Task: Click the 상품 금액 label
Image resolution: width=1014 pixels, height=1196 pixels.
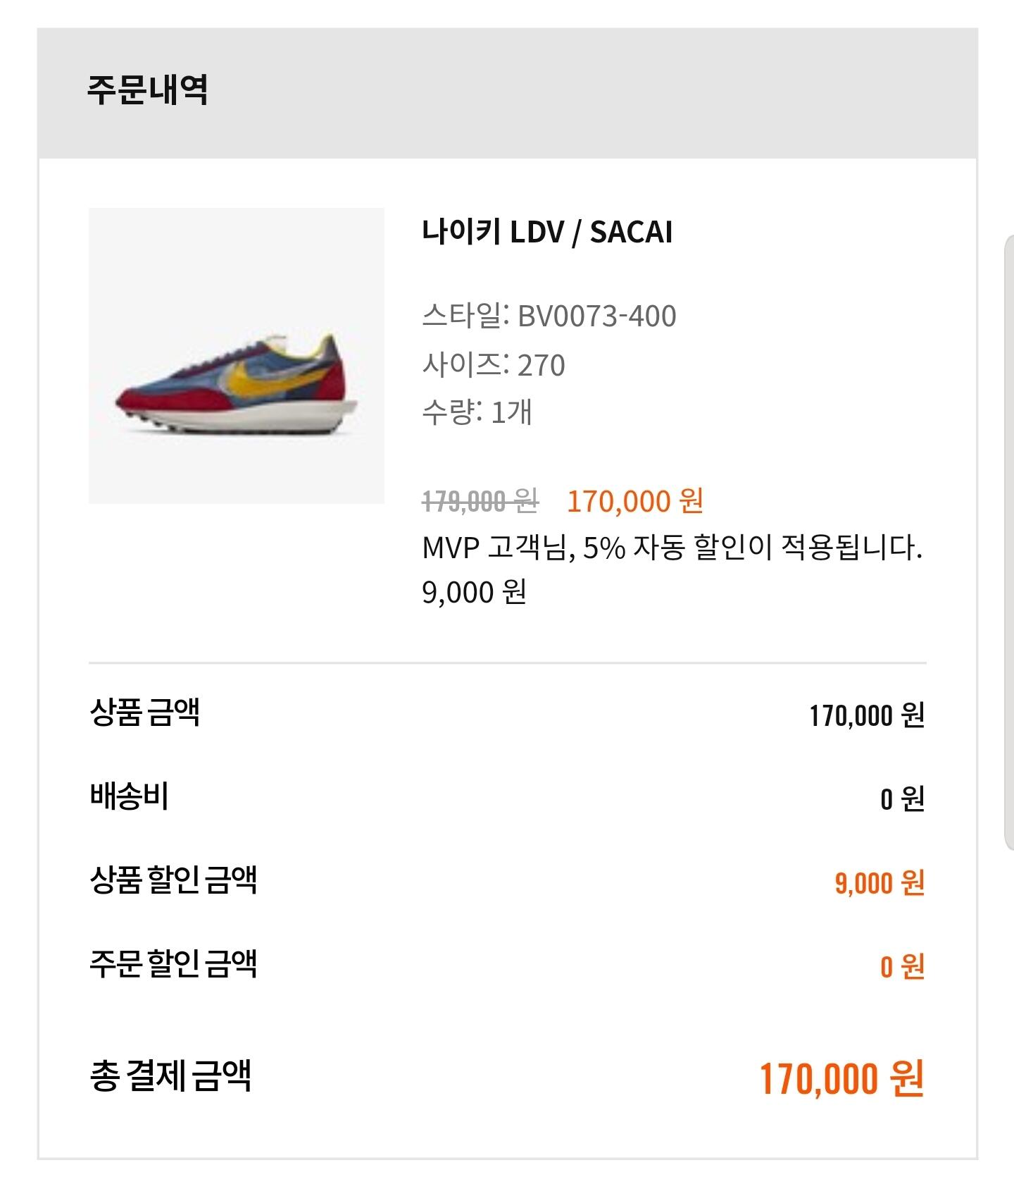Action: coord(144,713)
